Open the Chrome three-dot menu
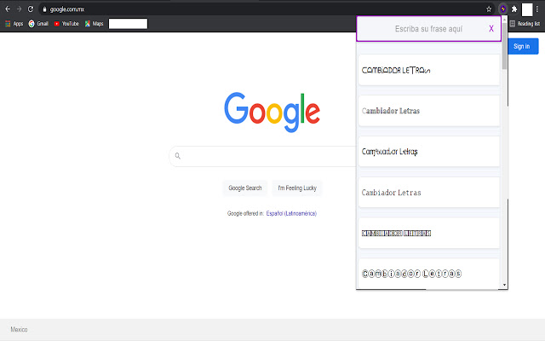Screen dimensions: 545x341 [537, 9]
